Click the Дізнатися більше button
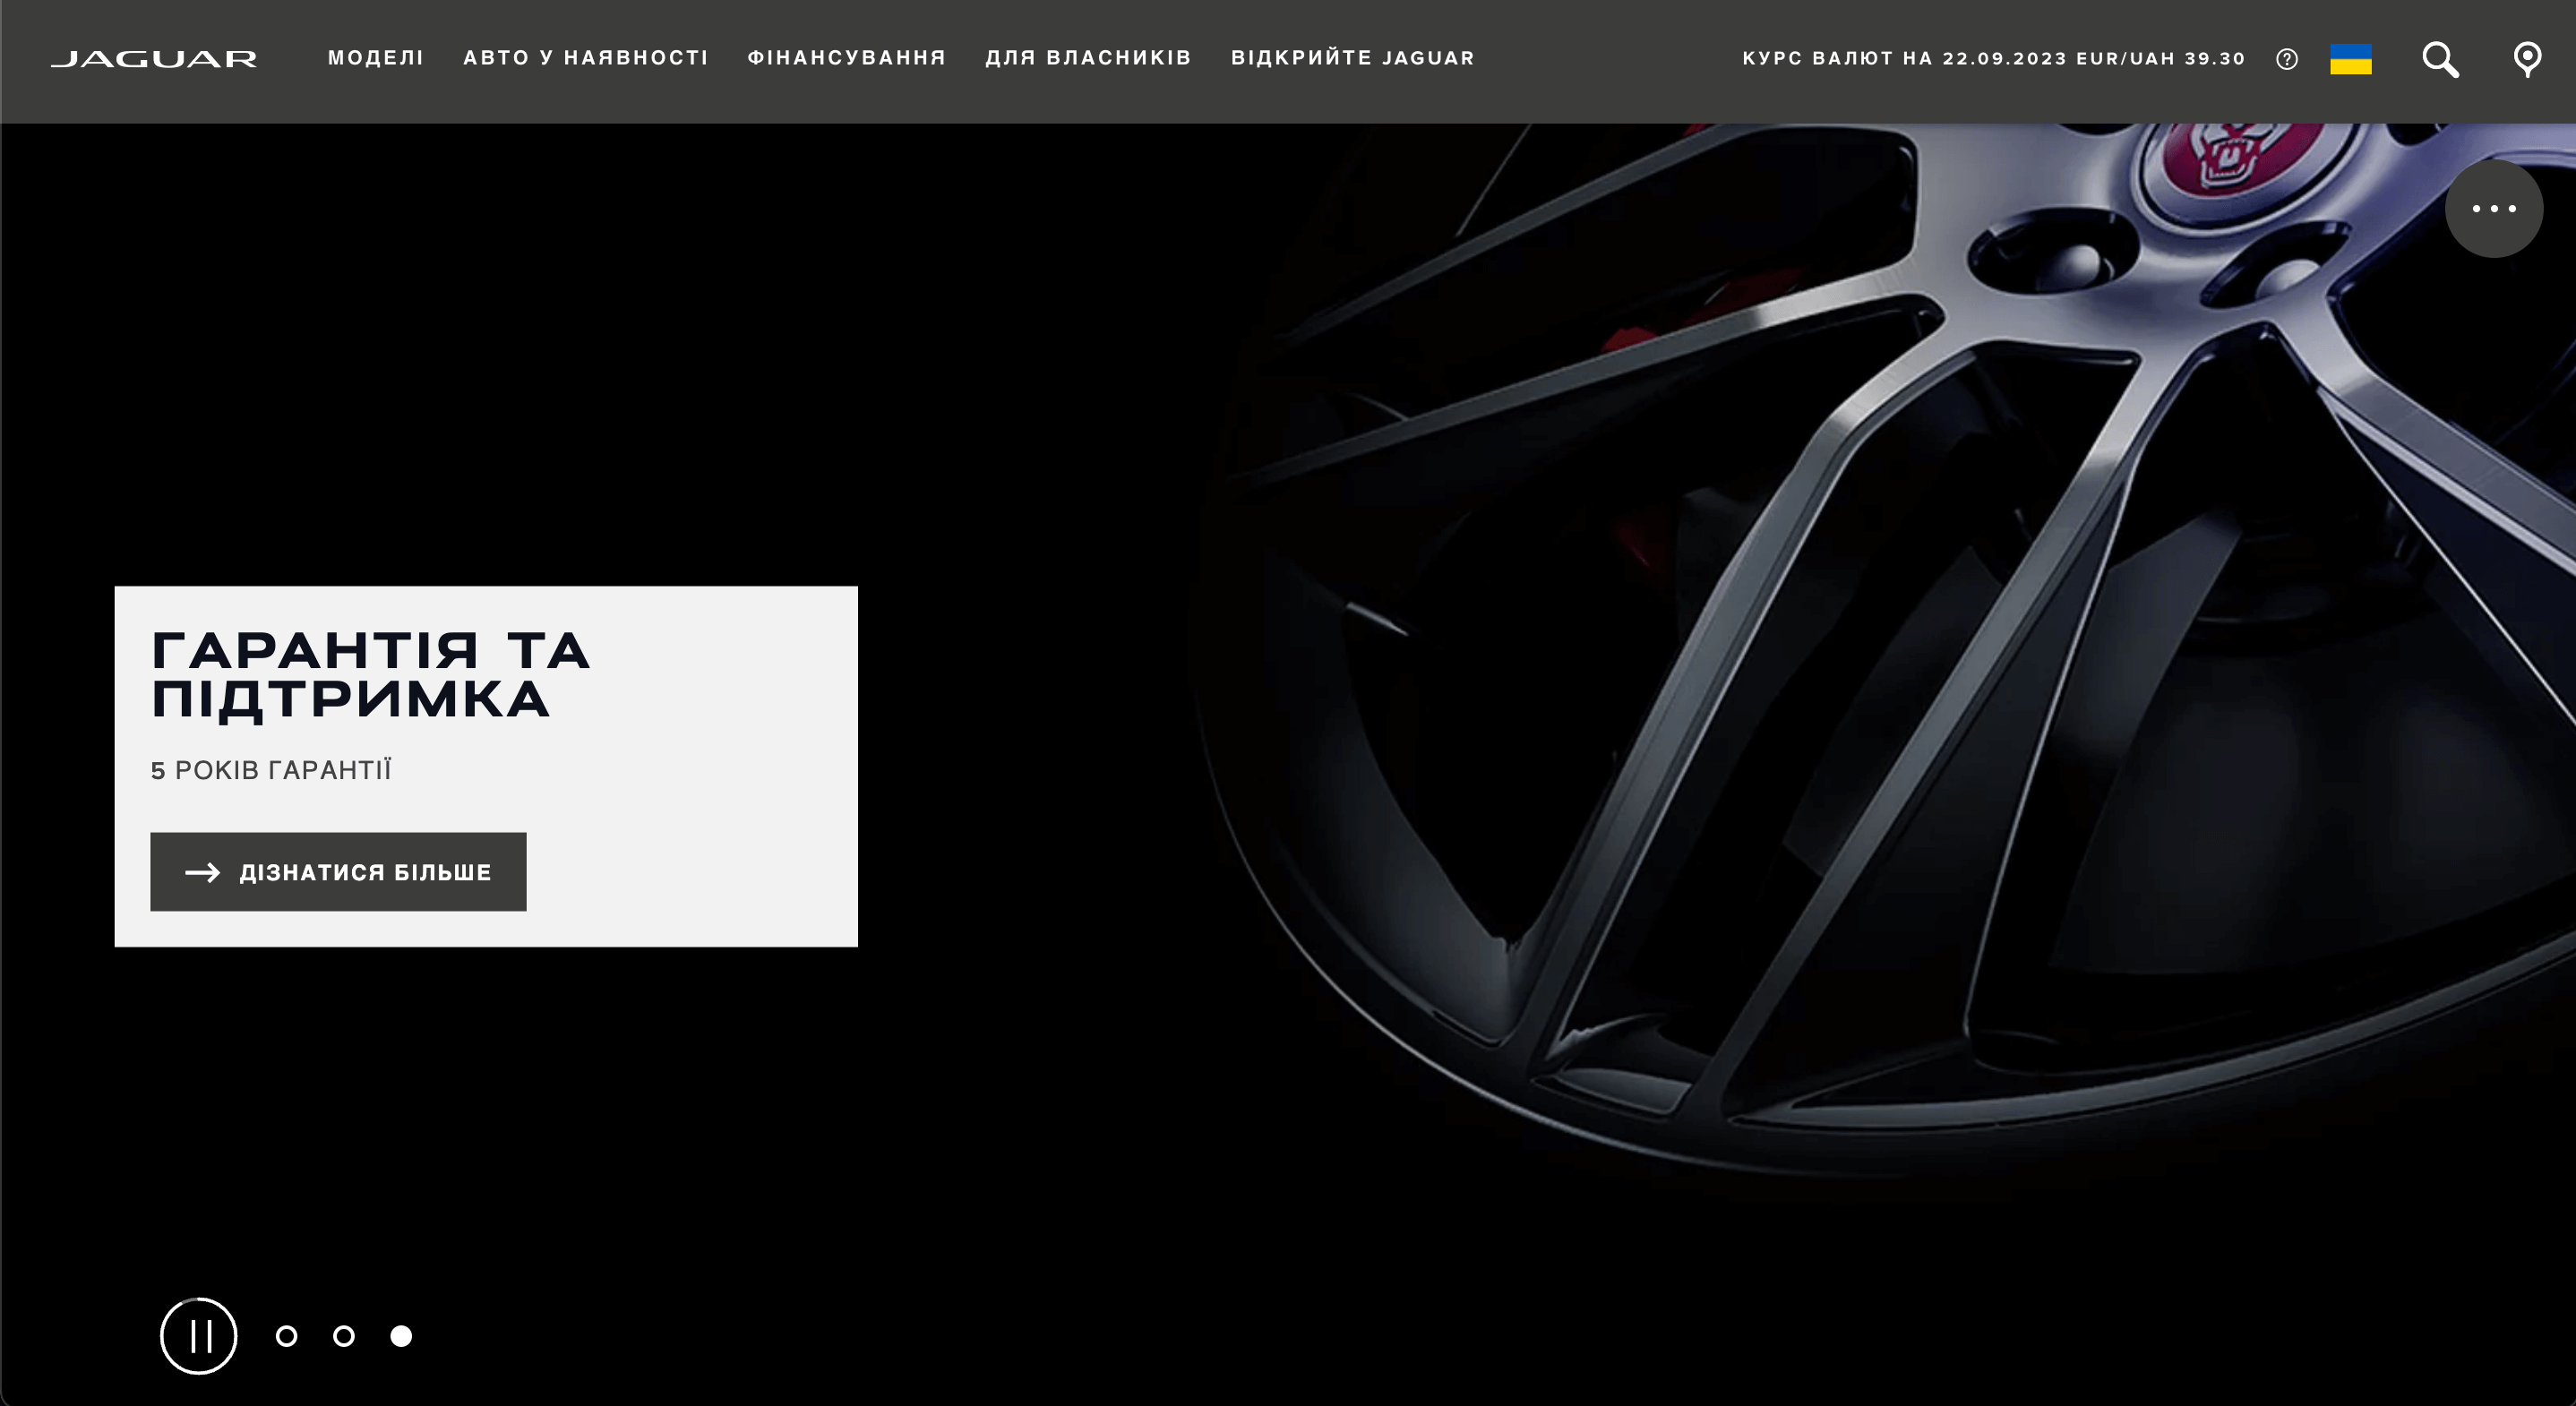 pos(365,872)
